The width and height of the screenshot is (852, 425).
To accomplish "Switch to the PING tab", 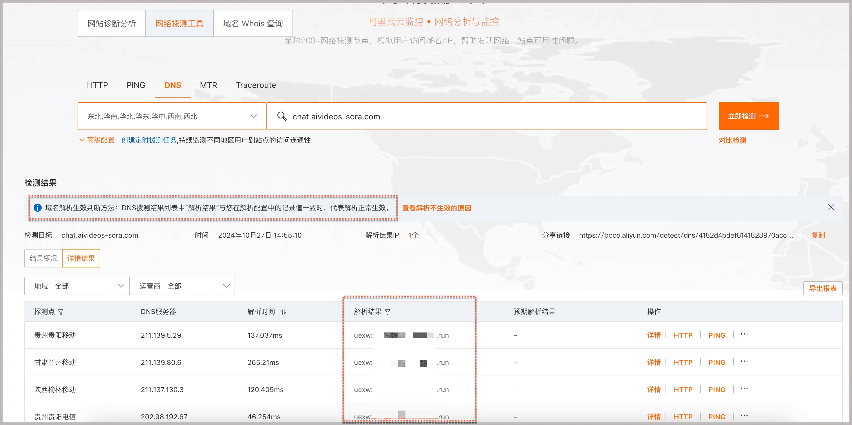I will tap(136, 85).
